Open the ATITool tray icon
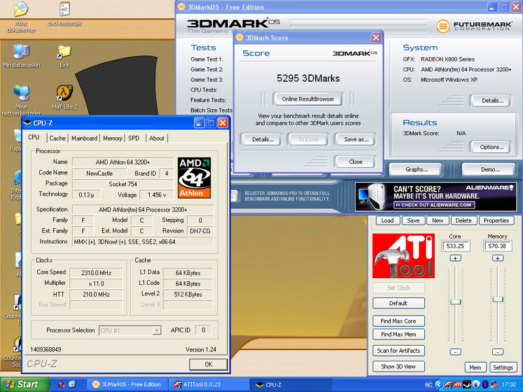 coord(448,385)
